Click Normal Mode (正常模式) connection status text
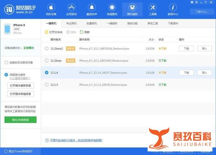Screen dimensions: 216x155 click(29, 48)
